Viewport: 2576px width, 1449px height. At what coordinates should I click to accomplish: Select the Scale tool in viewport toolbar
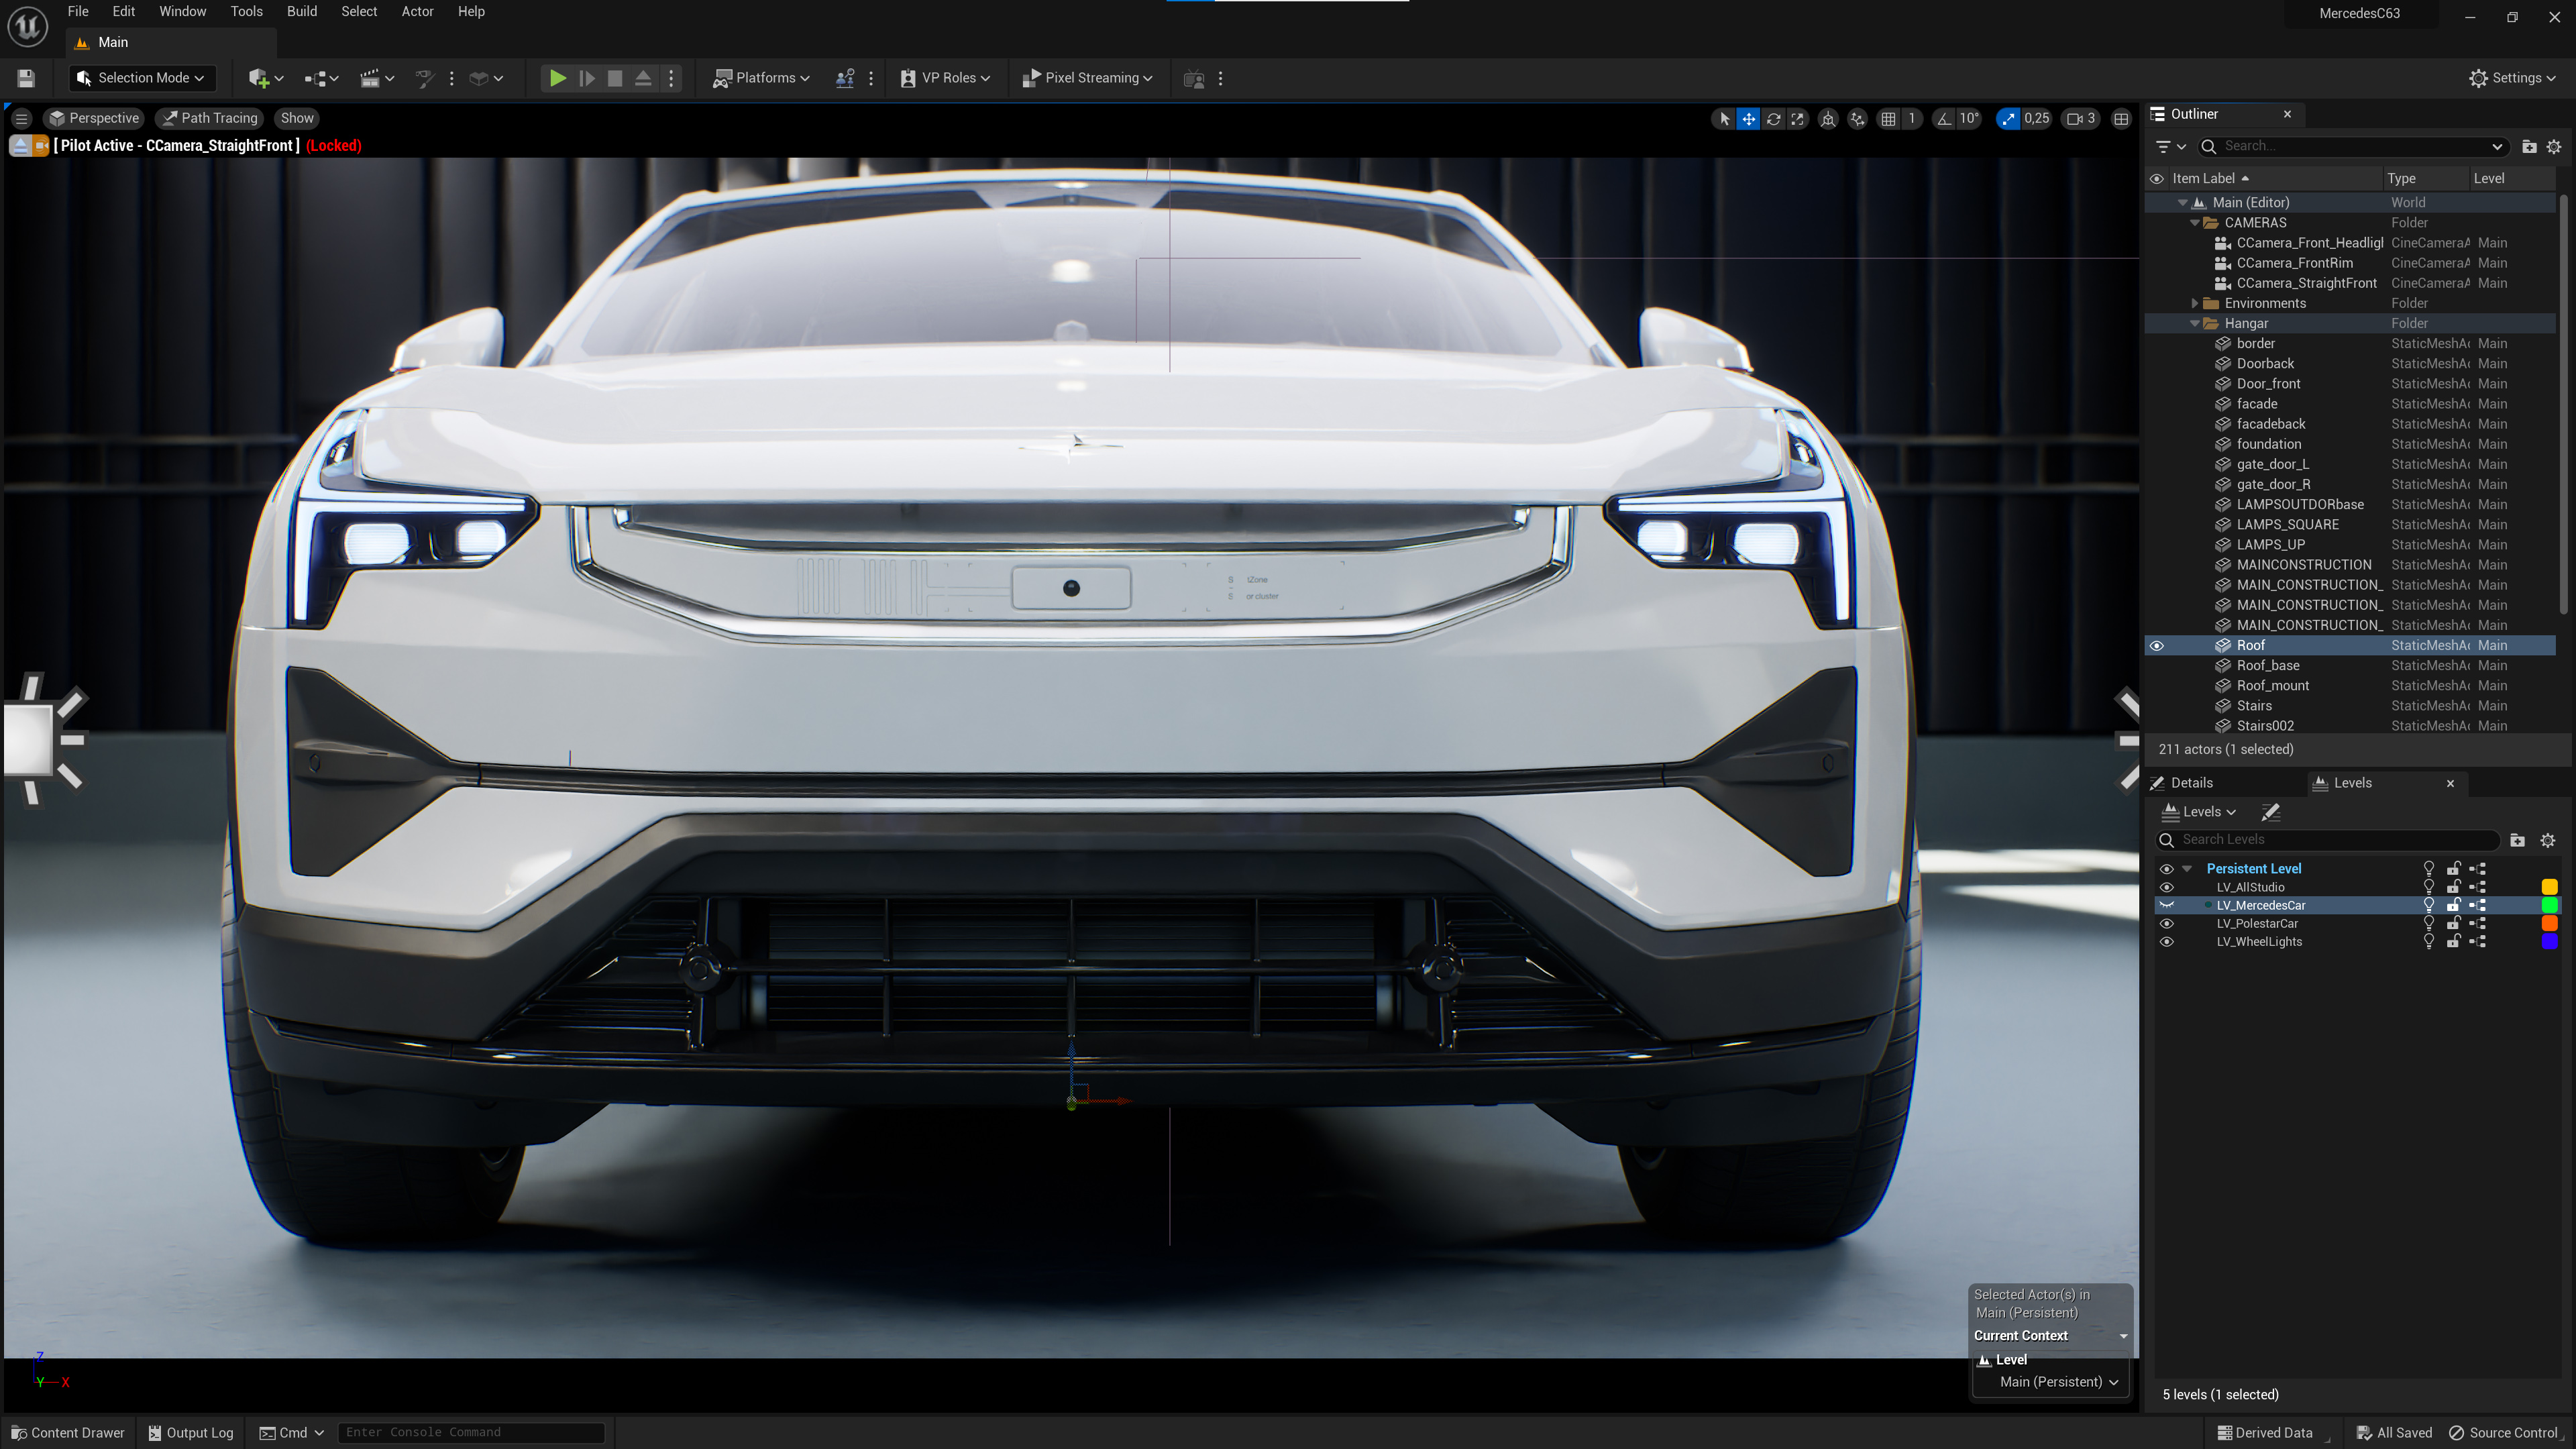pos(1798,118)
